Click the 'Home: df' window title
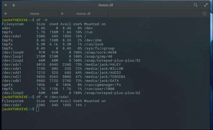This screenshot has height=130, width=213. click(x=106, y=5)
